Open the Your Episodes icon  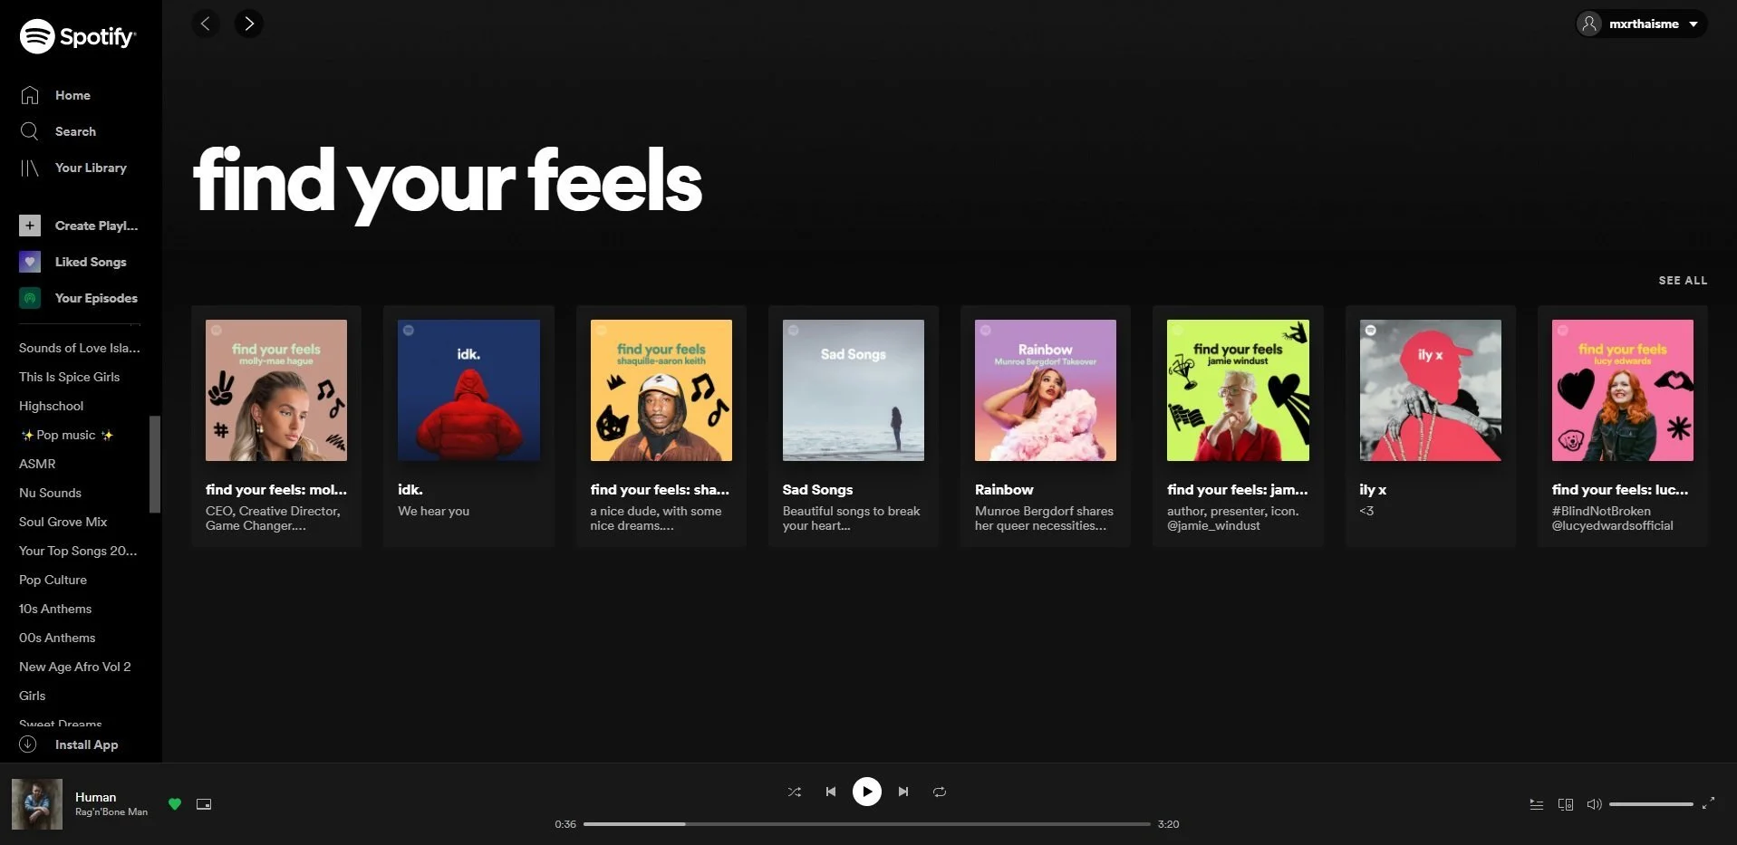(30, 298)
